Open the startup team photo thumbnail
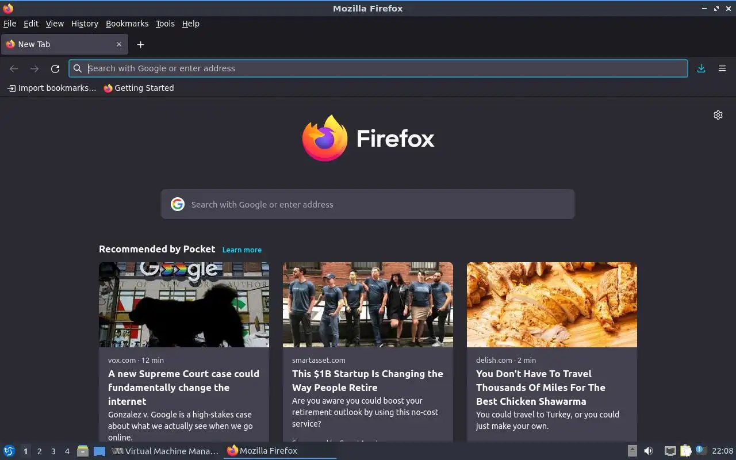This screenshot has width=736, height=460. tap(368, 305)
